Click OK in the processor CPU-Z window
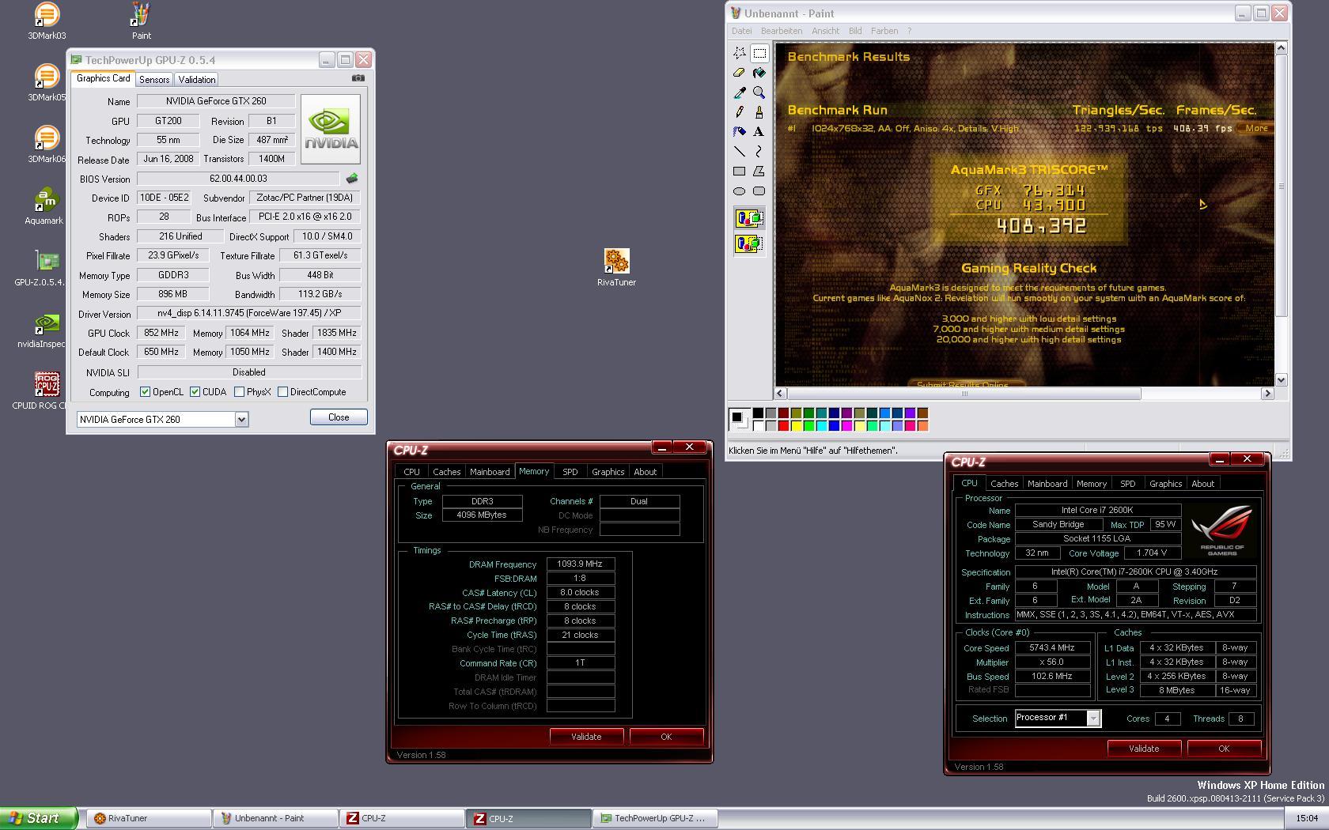 click(x=1224, y=749)
